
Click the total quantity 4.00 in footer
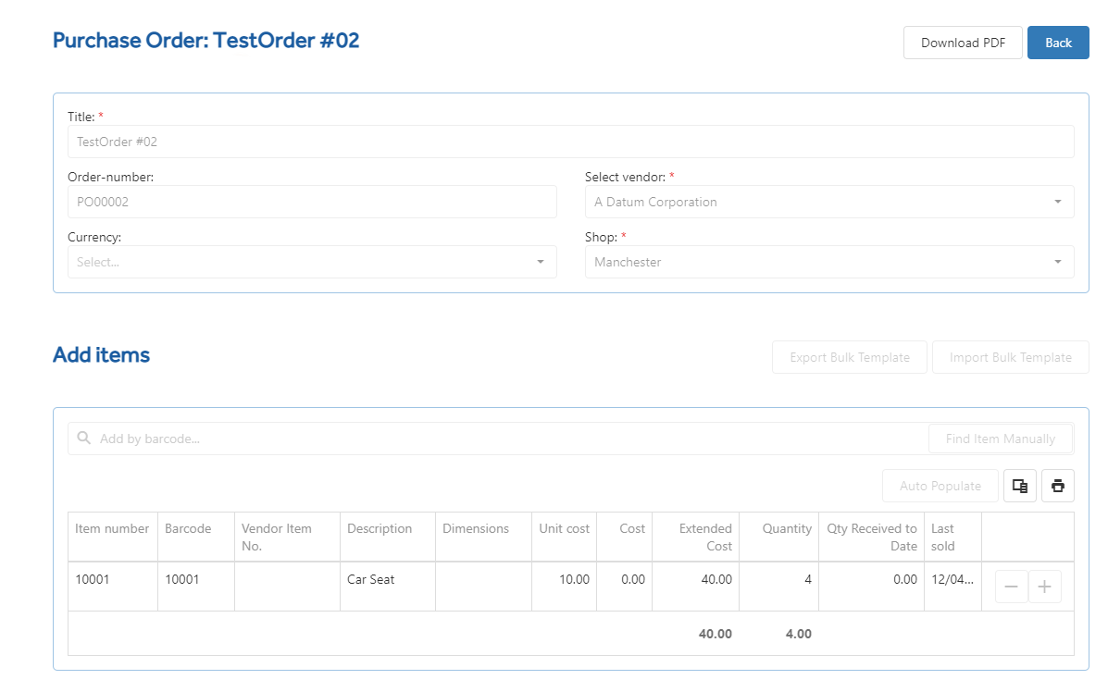(799, 634)
